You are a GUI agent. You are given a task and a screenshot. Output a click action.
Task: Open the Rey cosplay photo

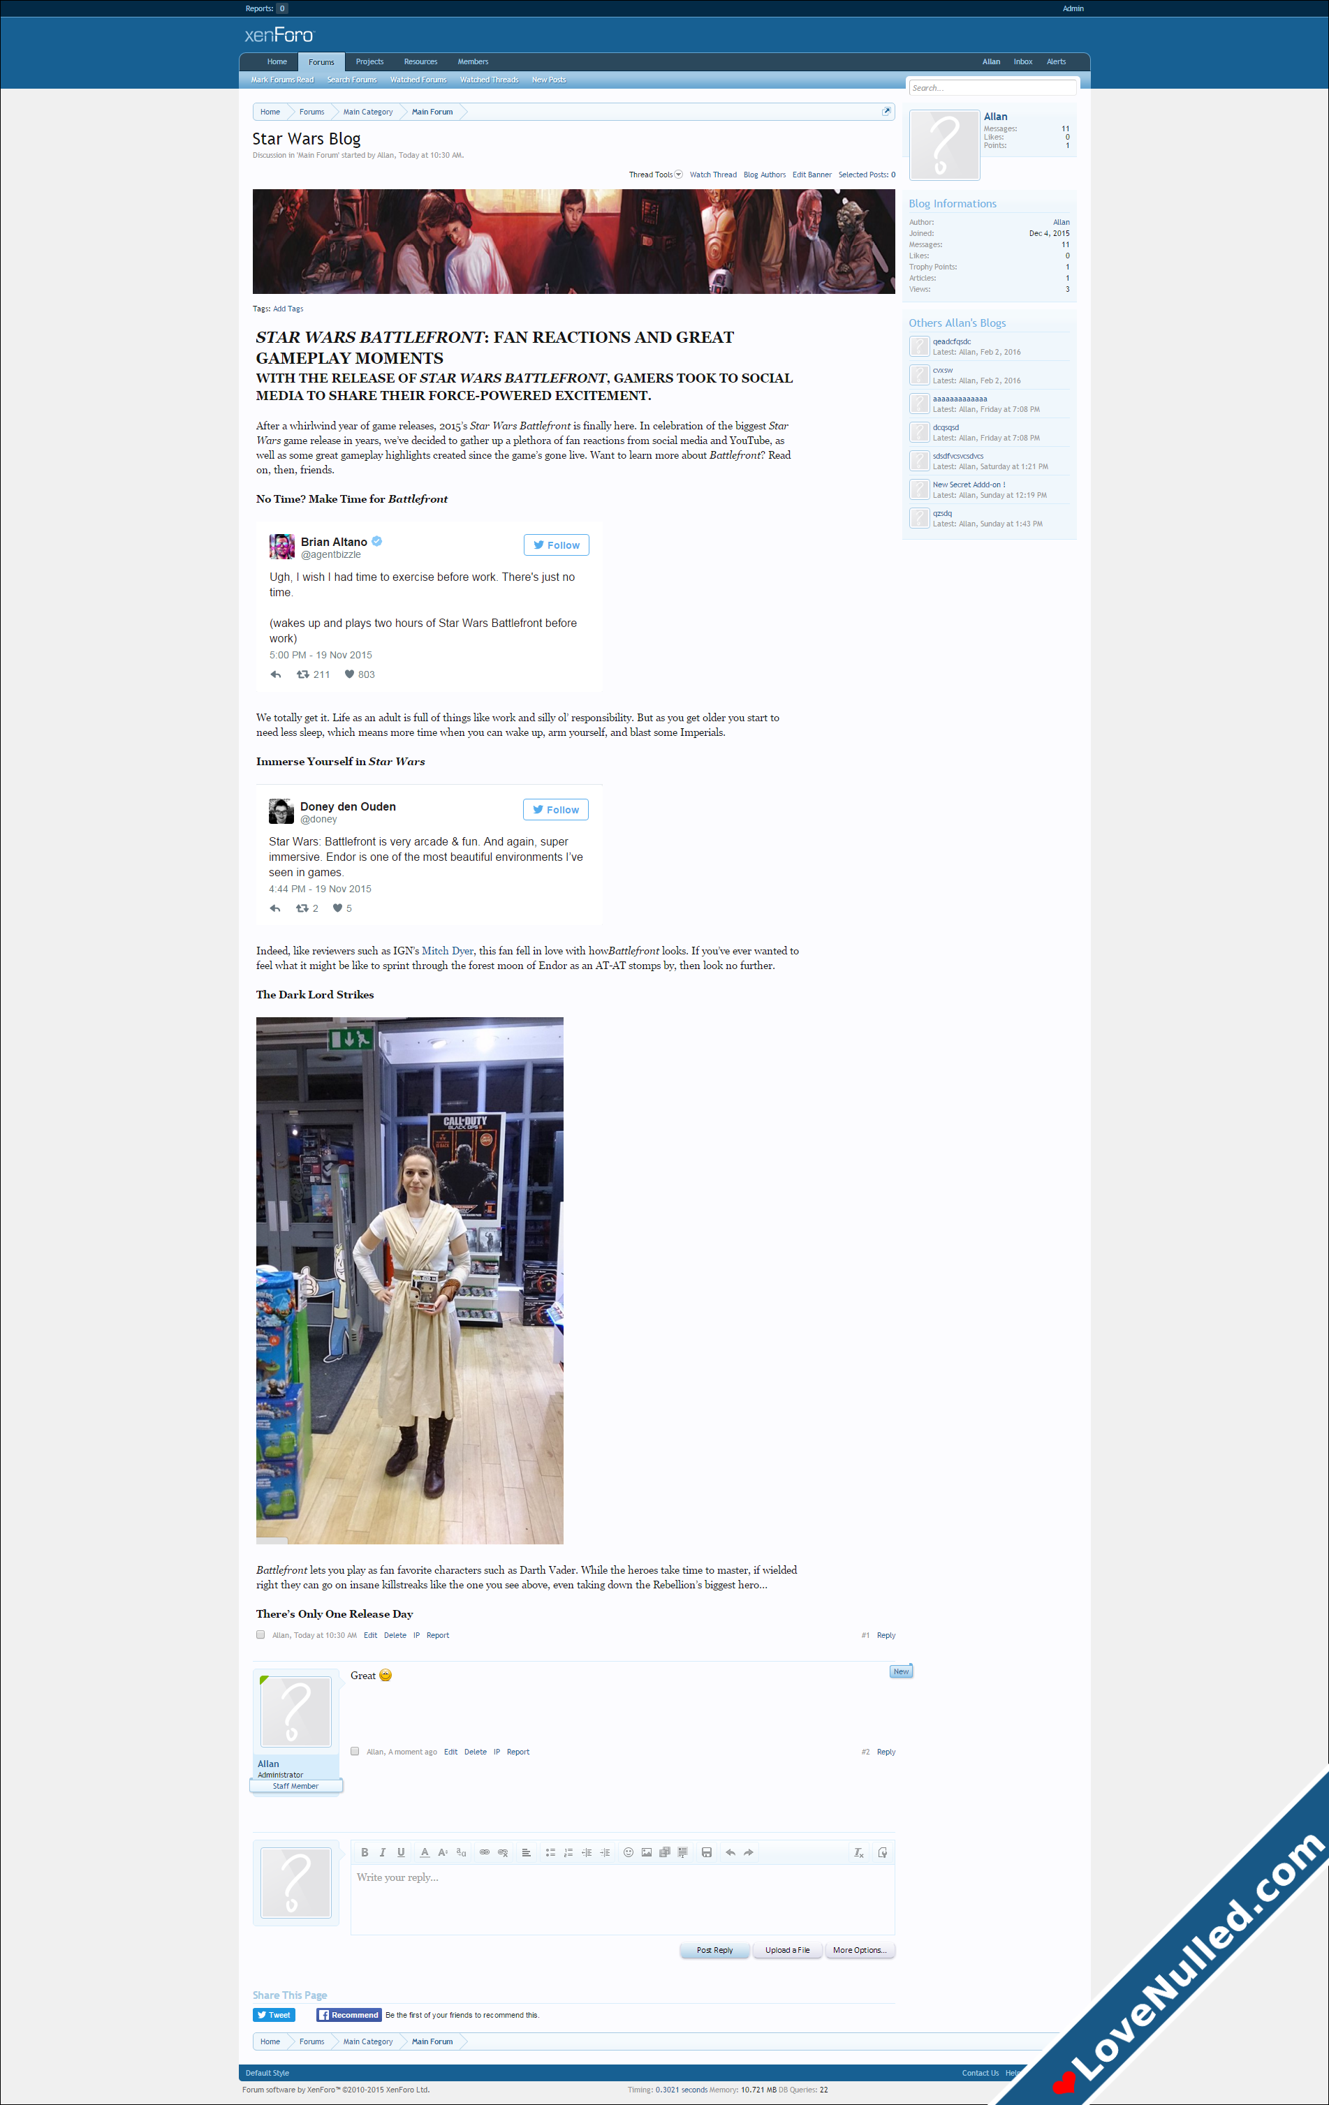(x=409, y=1280)
